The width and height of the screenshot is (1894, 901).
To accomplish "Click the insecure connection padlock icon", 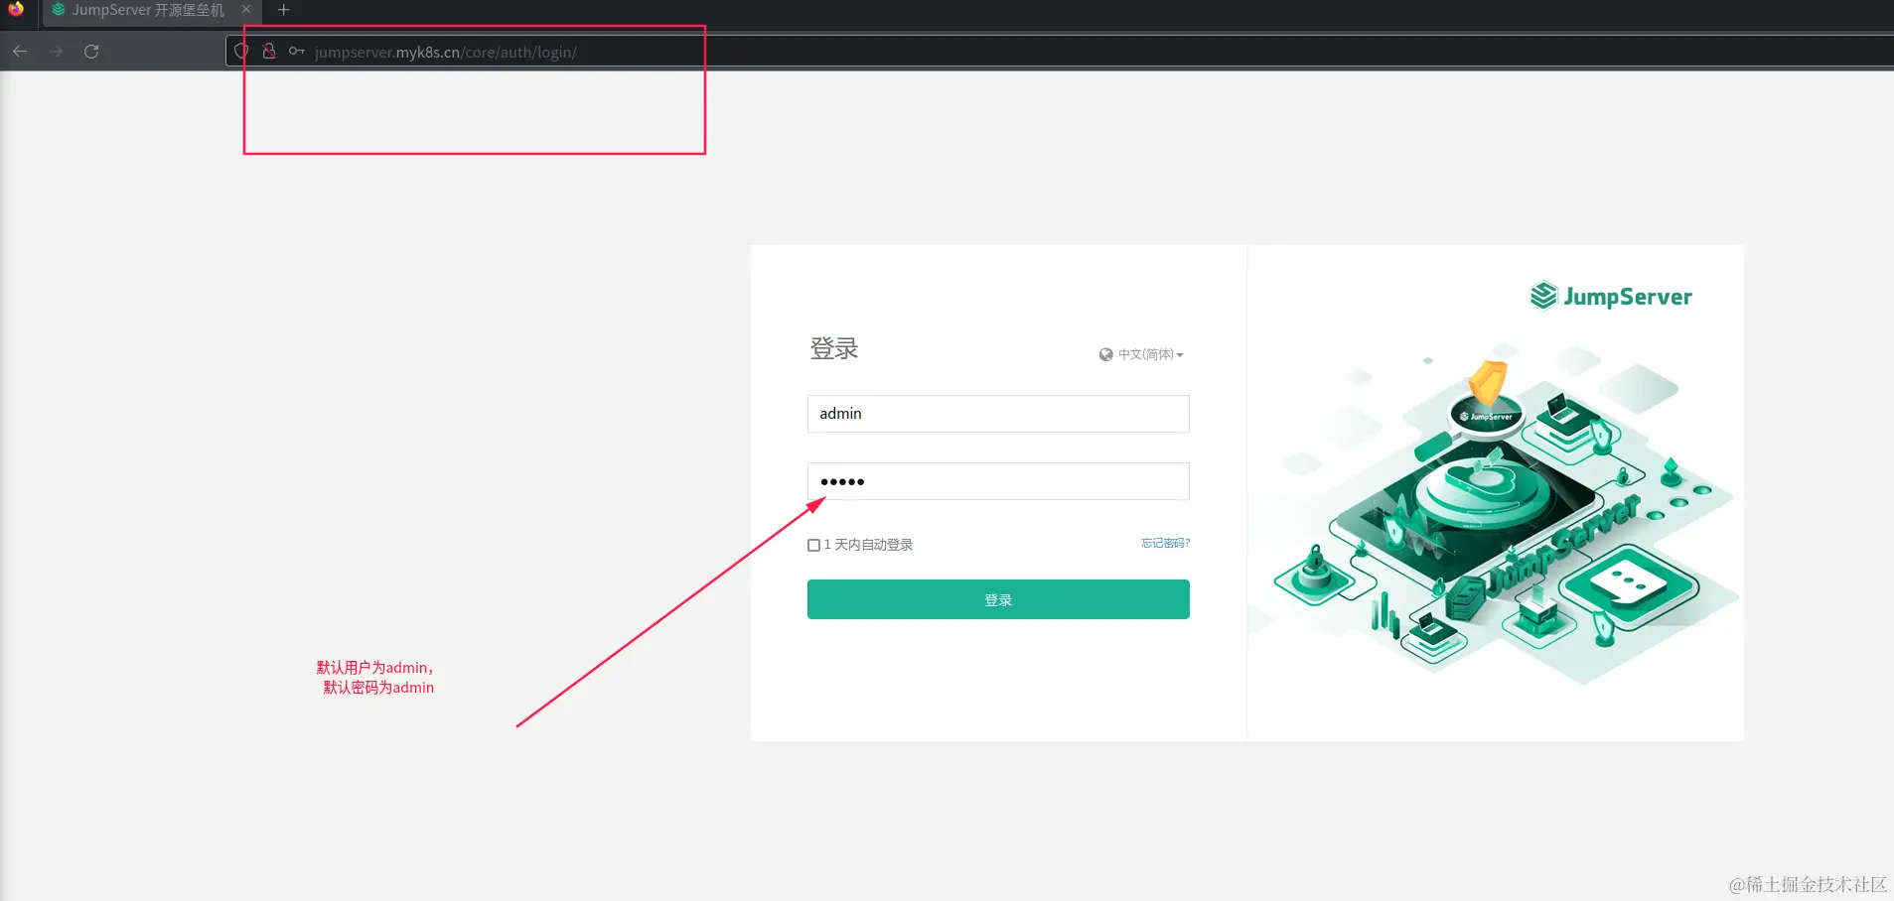I will (268, 52).
